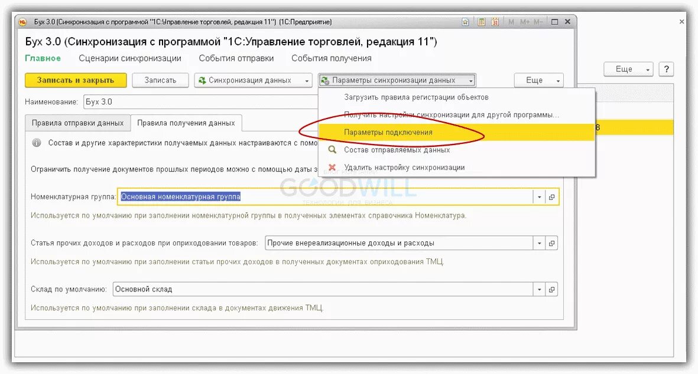The height and width of the screenshot is (374, 698).
Task: Switch to Правила получения данных tab
Action: point(186,123)
